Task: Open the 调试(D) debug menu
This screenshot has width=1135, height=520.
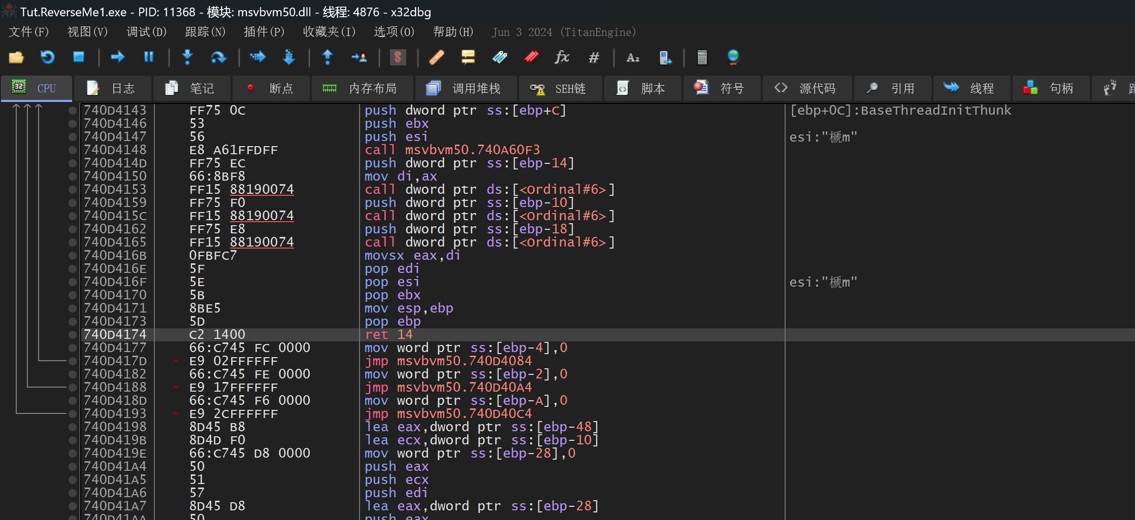Action: [x=146, y=32]
